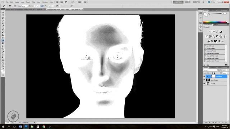The width and height of the screenshot is (230, 129).
Task: Select the Layer 0 copy thumbnail
Action: 208,80
